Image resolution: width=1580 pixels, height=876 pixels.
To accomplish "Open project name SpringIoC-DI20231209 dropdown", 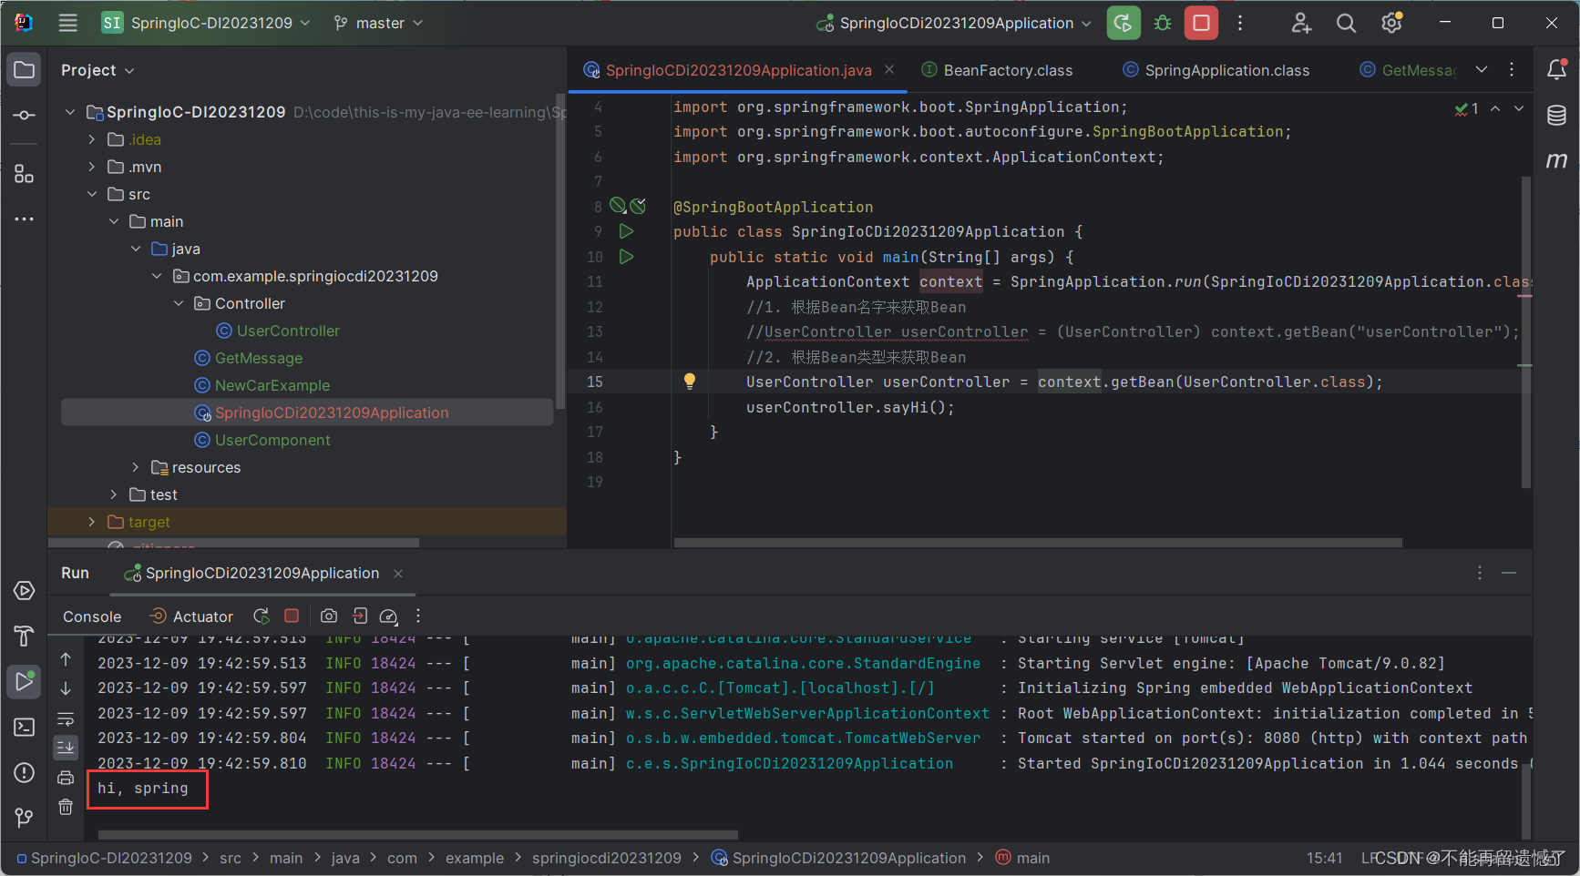I will 206,23.
